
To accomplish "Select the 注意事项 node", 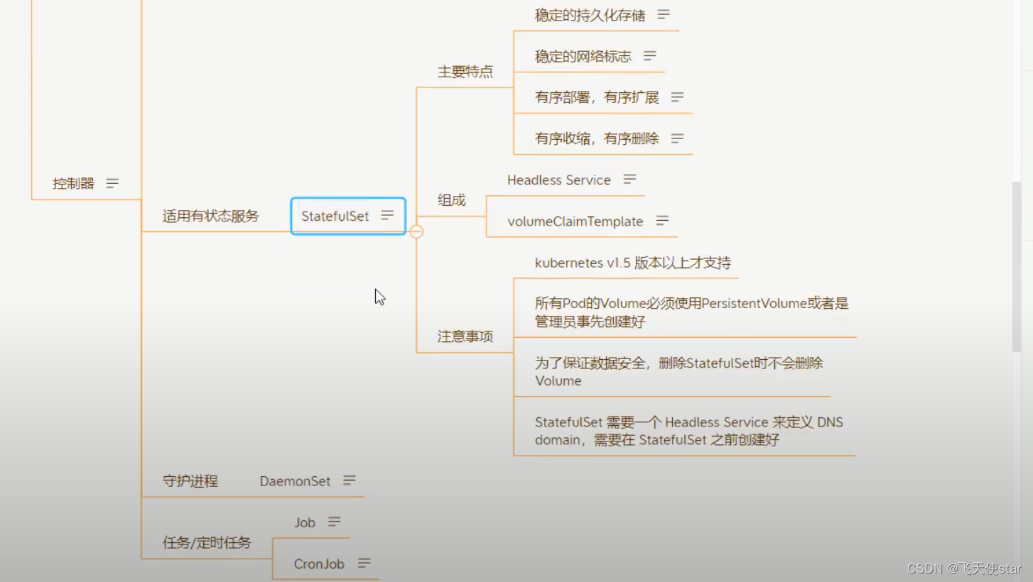I will (465, 336).
